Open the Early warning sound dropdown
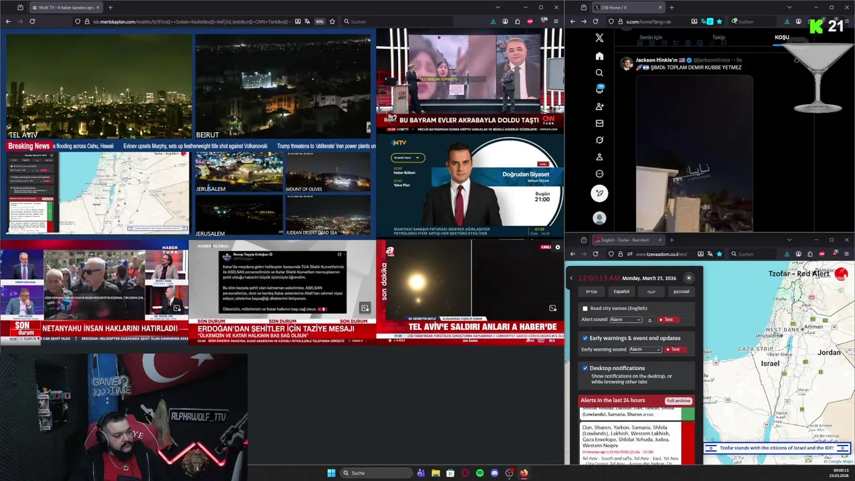Image resolution: width=855 pixels, height=481 pixels. [x=645, y=349]
